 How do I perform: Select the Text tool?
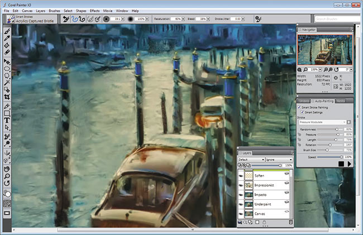point(7,121)
